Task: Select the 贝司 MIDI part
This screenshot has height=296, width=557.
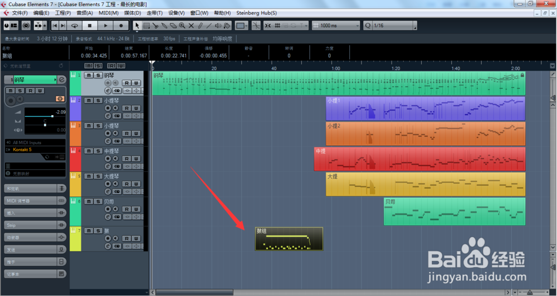Action: (x=455, y=211)
